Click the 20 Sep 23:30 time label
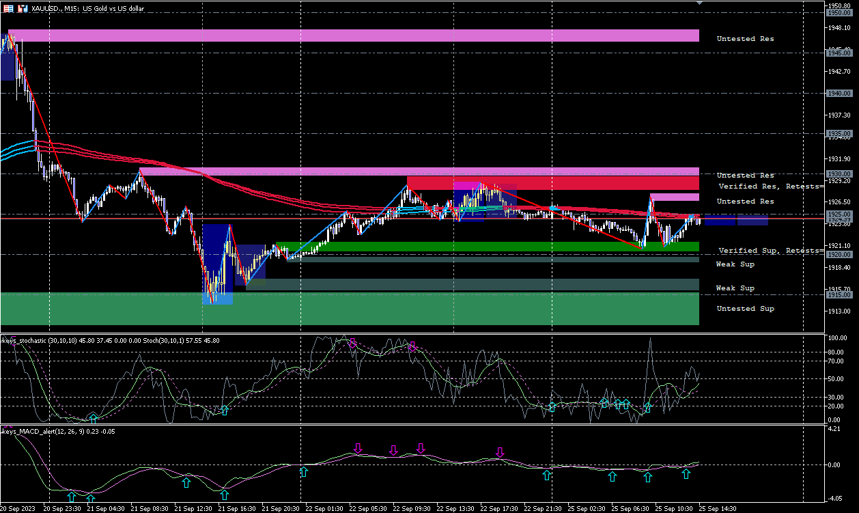 pyautogui.click(x=63, y=508)
